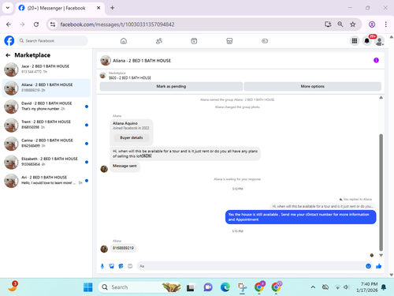Close the Messenger | Facebook tab
This screenshot has height=296, width=394.
click(98, 8)
